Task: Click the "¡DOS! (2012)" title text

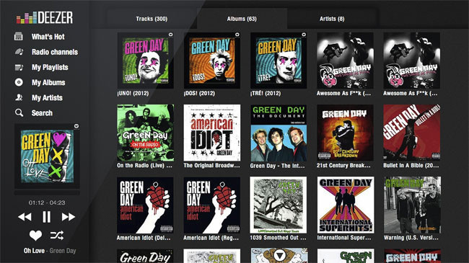Action: [199, 93]
